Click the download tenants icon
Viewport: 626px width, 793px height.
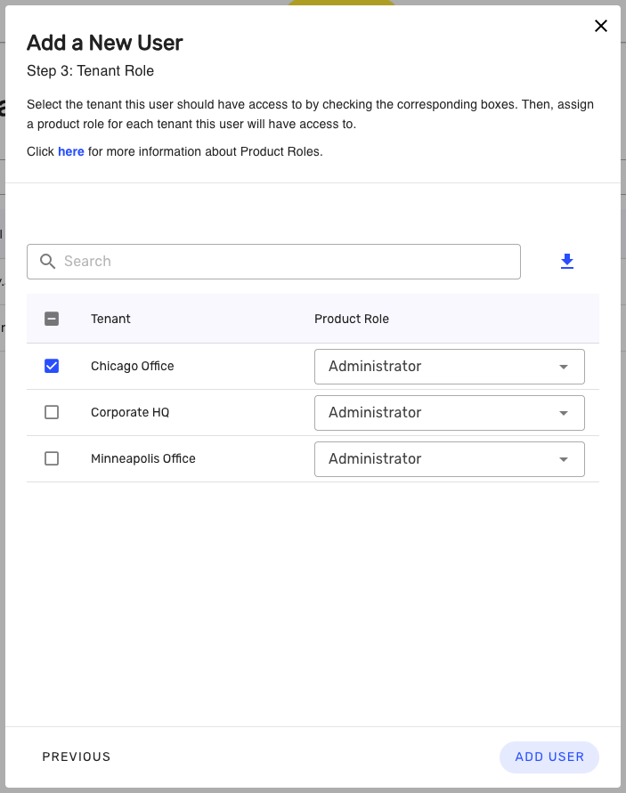pyautogui.click(x=567, y=262)
